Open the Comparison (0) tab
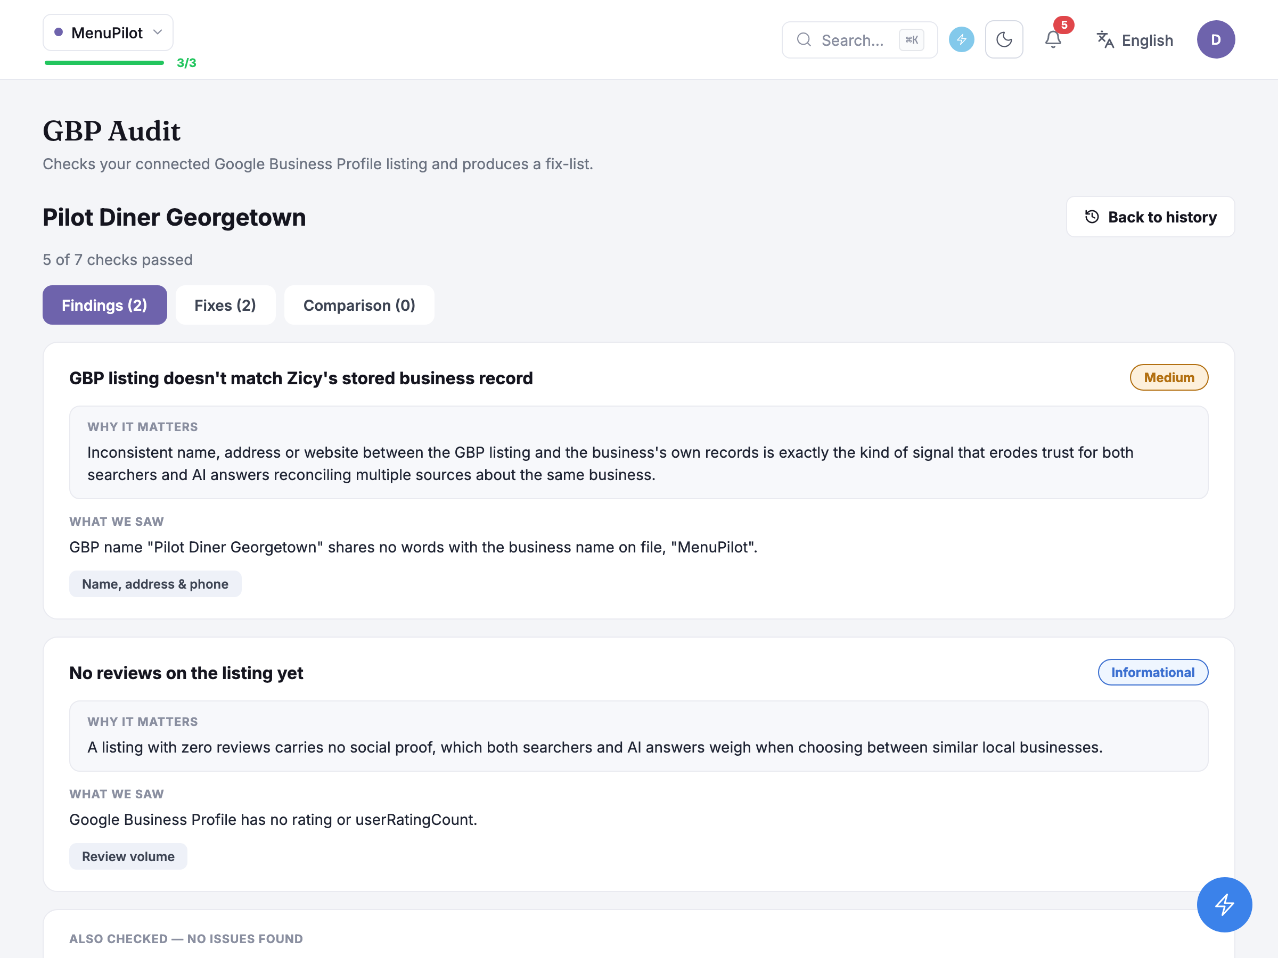 (x=359, y=305)
